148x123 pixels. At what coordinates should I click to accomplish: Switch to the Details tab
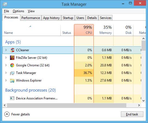coord(92,18)
